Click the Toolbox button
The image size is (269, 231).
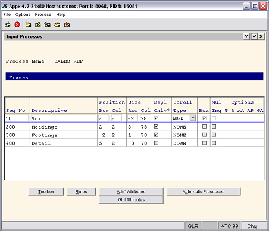click(46, 192)
